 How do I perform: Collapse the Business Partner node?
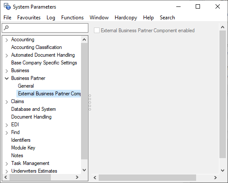coord(6,78)
